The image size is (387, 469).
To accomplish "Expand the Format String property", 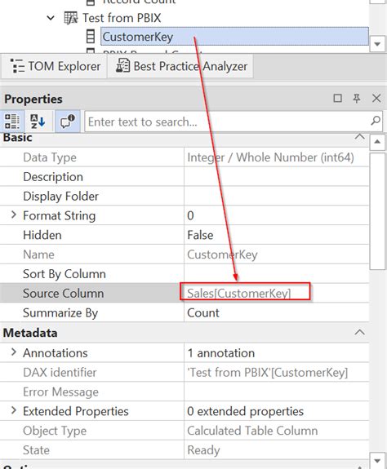I will click(x=13, y=215).
